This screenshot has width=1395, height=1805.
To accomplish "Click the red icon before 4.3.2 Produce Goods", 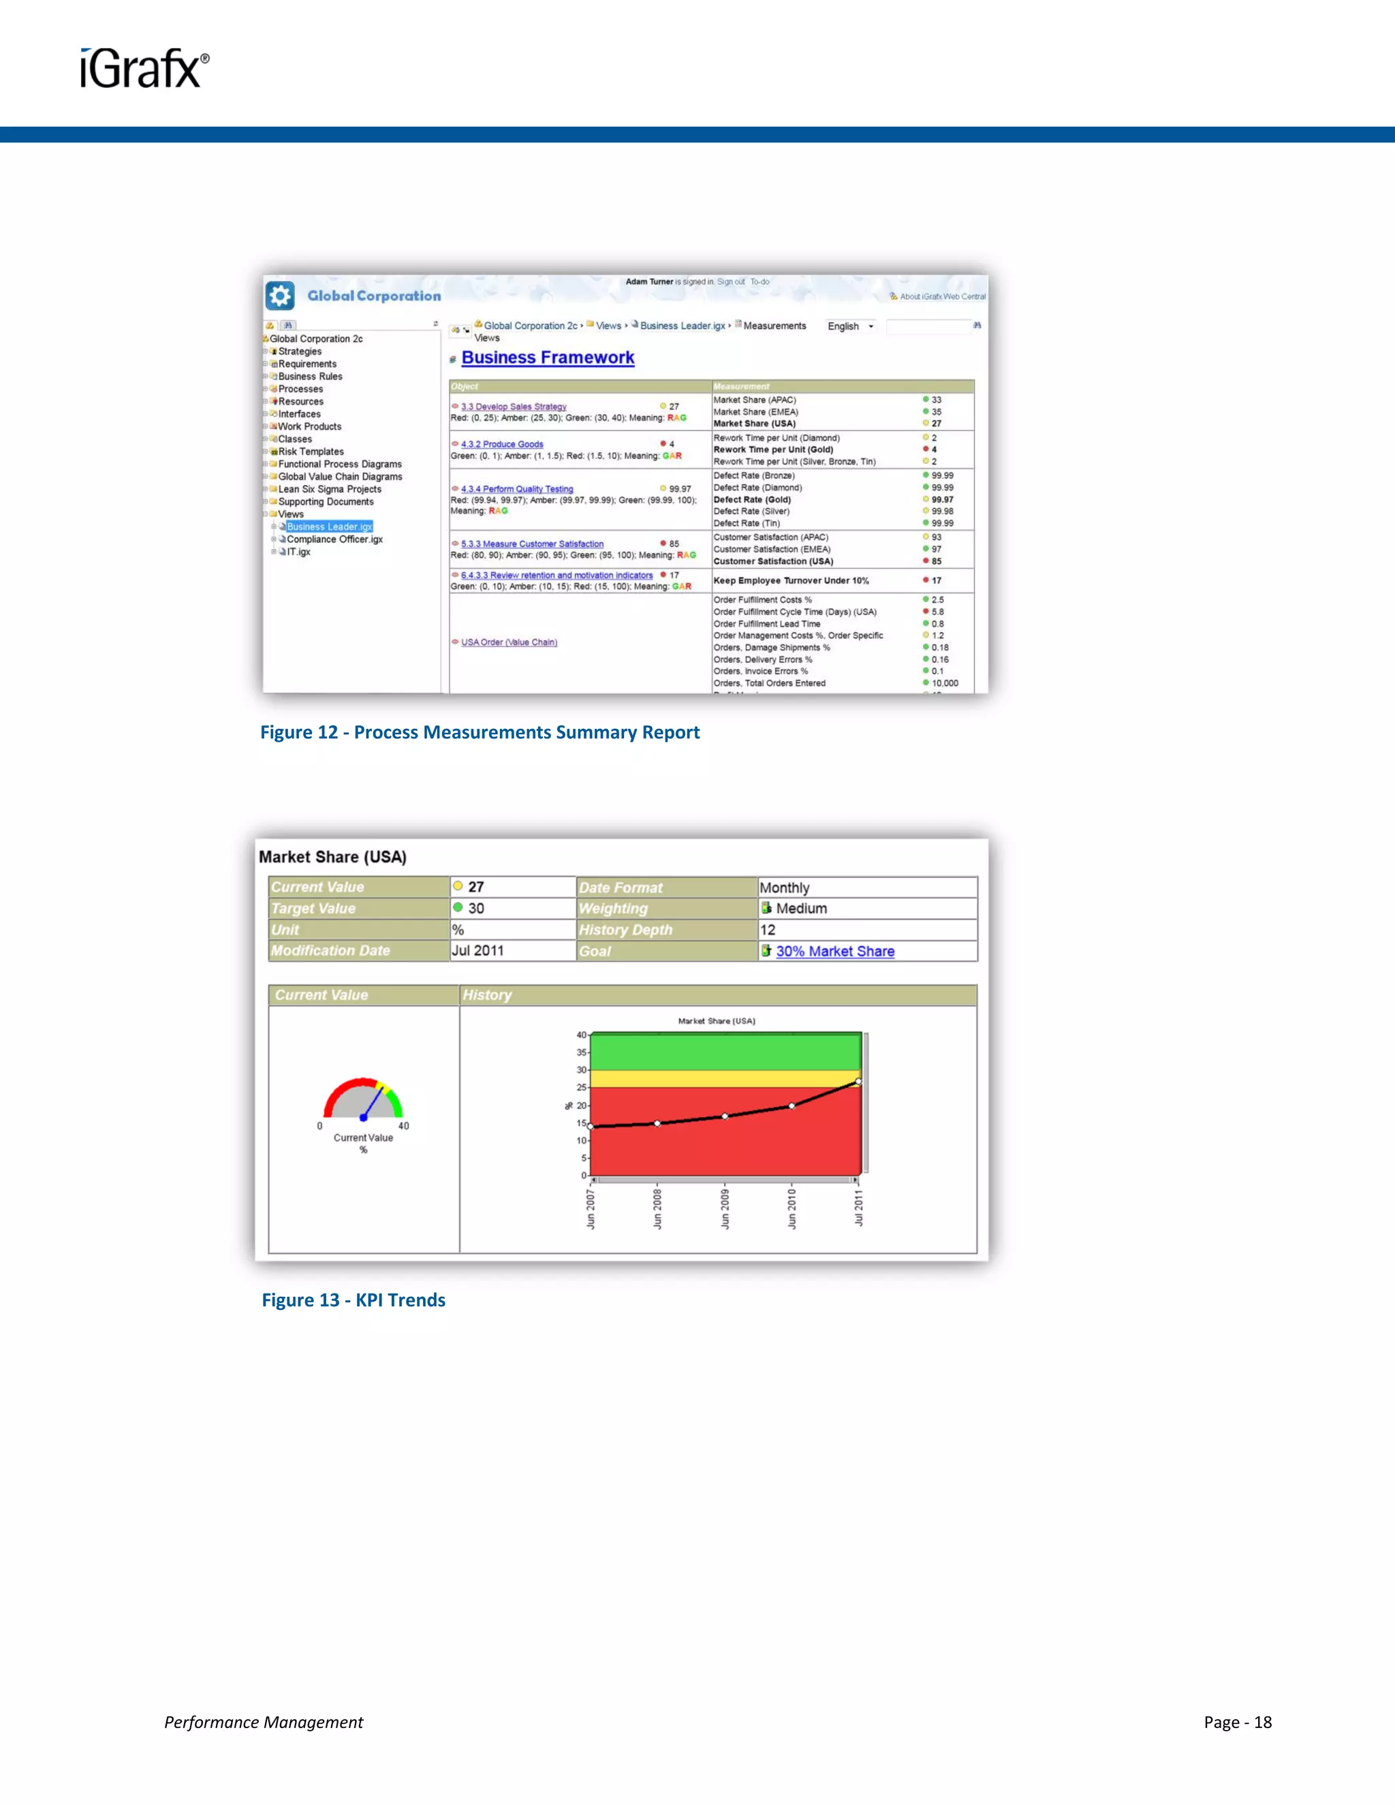I will pyautogui.click(x=454, y=444).
